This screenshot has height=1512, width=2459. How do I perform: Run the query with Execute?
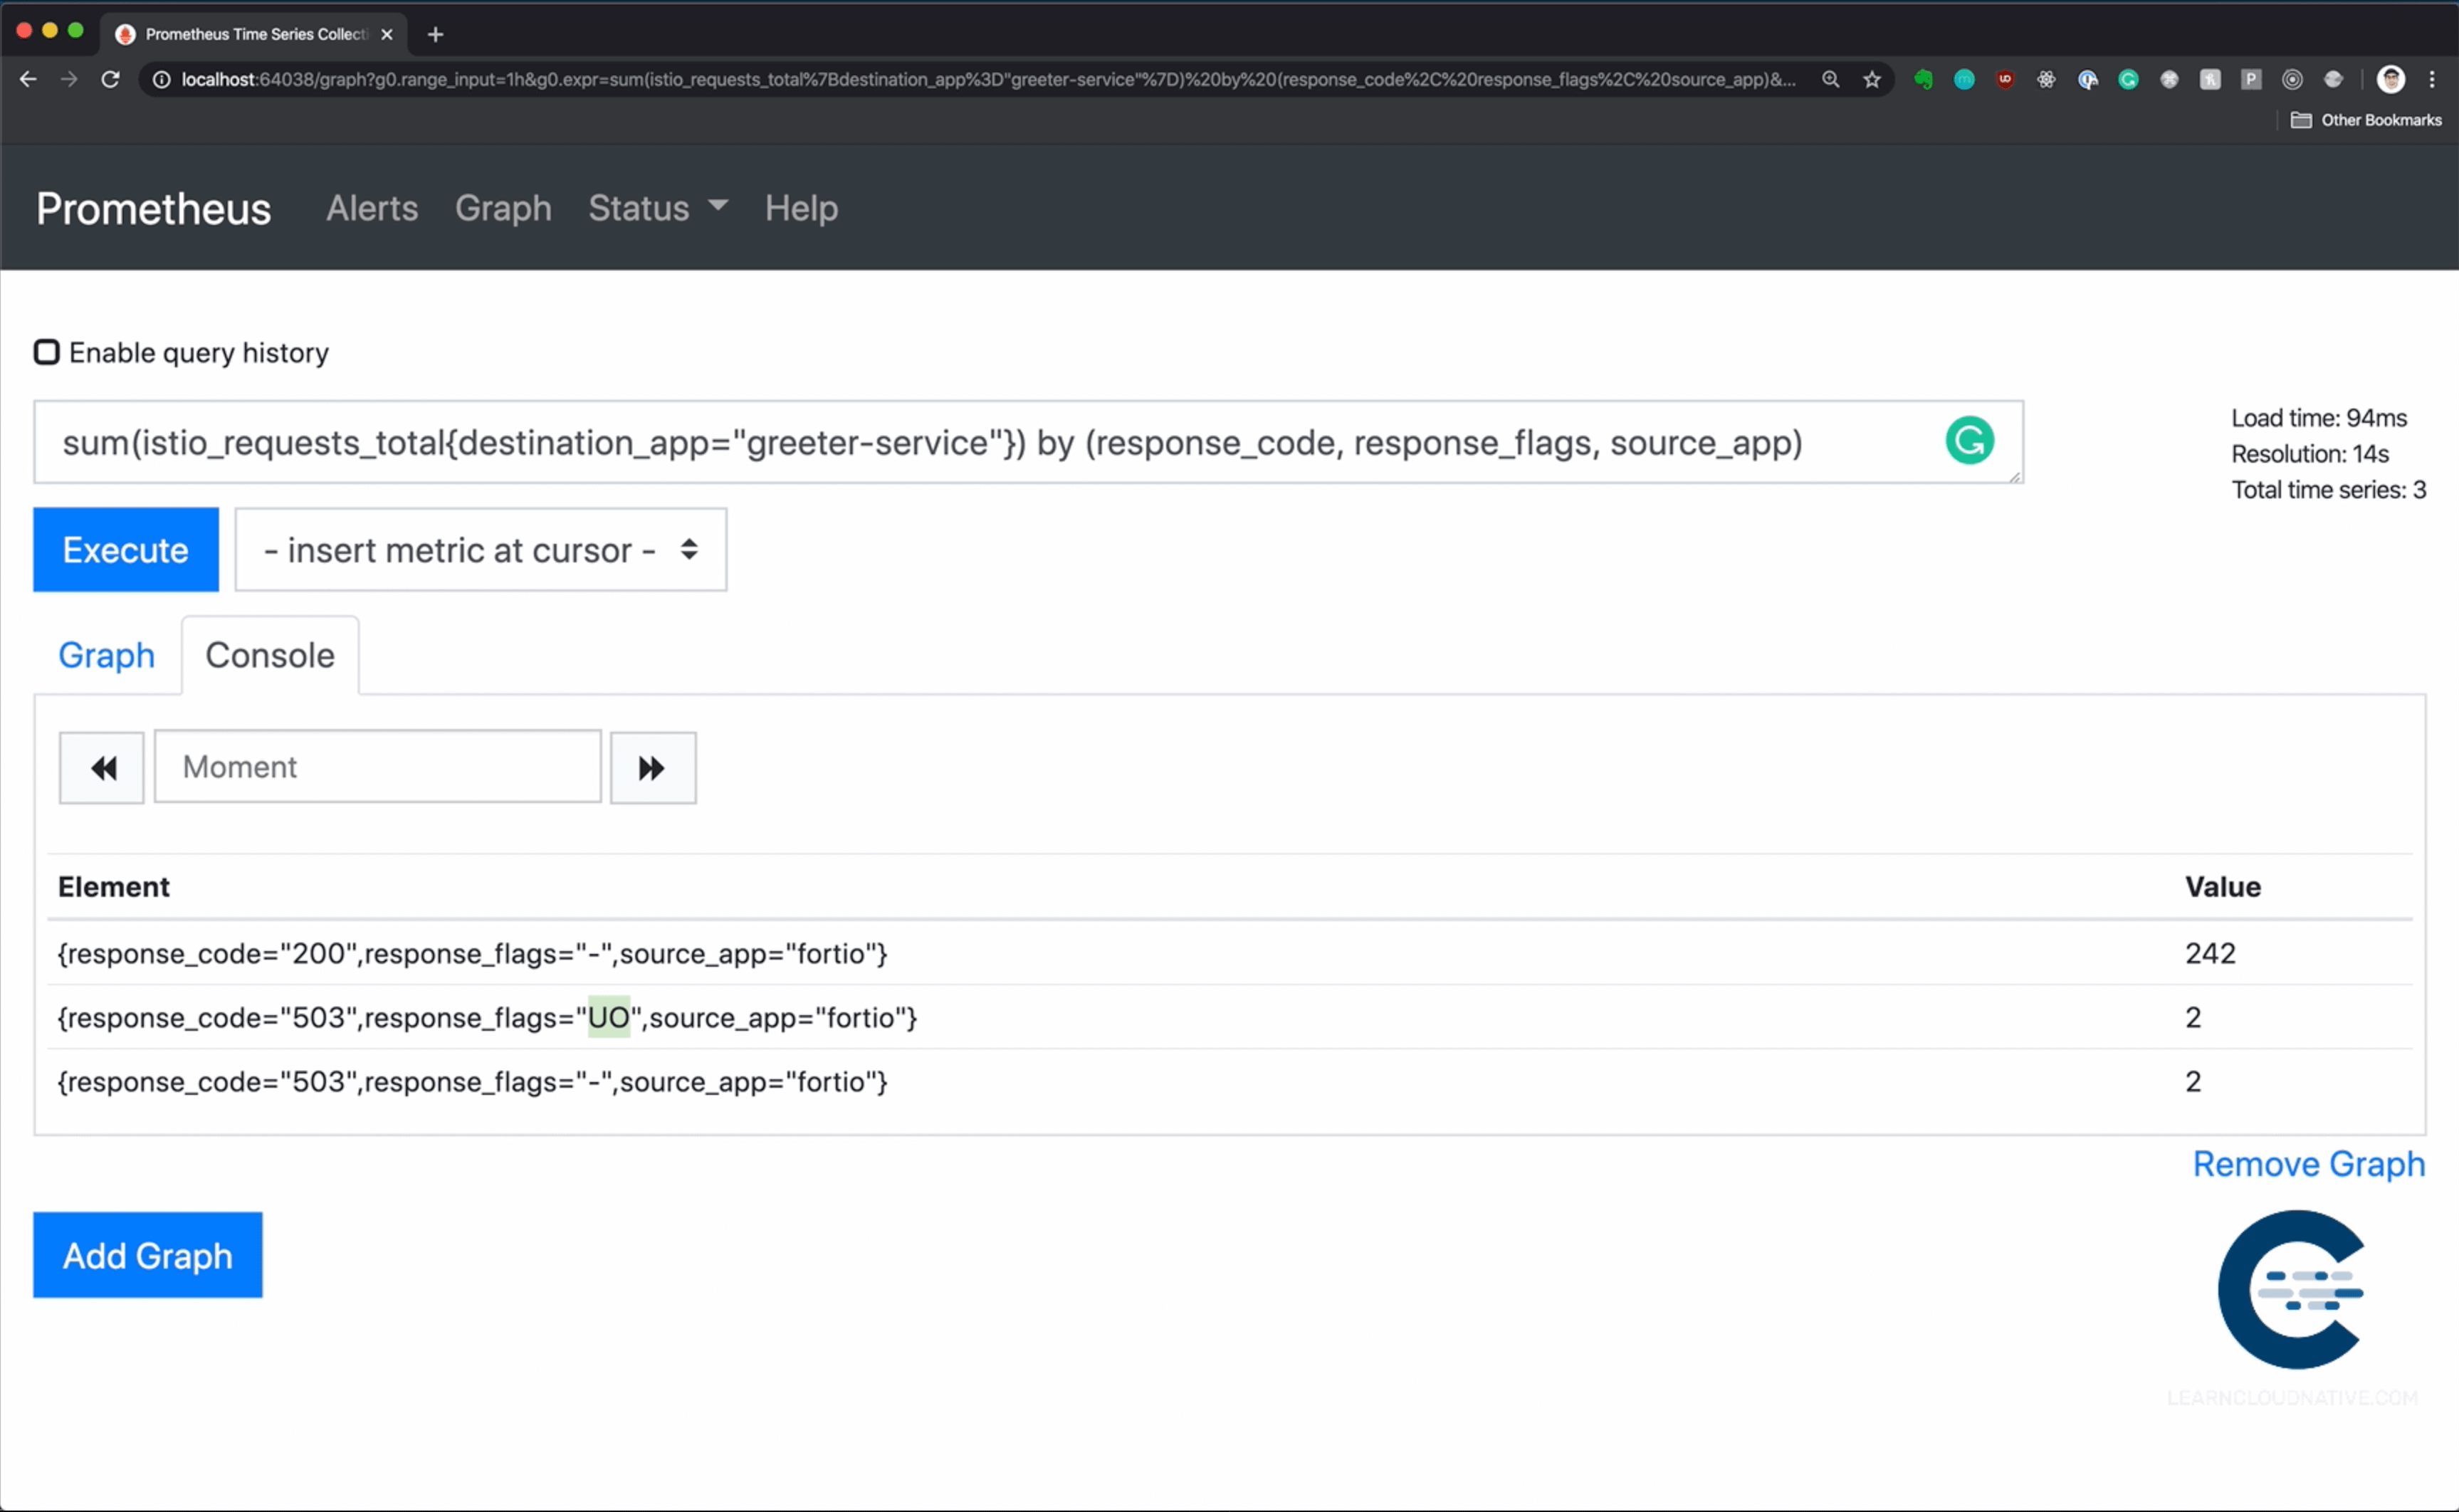click(126, 549)
